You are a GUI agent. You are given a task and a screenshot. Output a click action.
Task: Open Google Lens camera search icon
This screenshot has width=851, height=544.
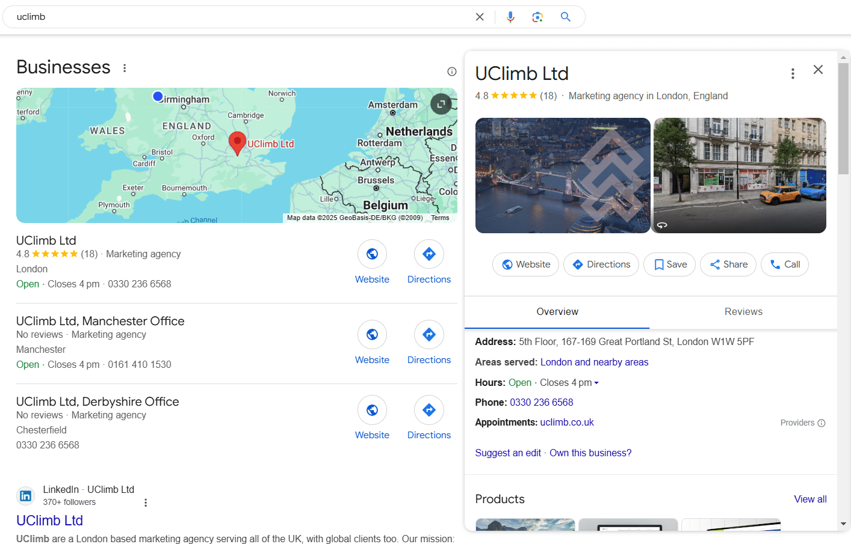point(537,16)
